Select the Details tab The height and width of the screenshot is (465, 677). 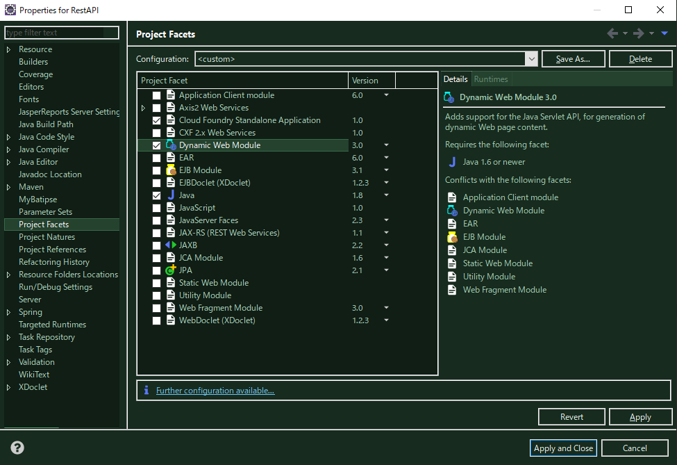[455, 79]
